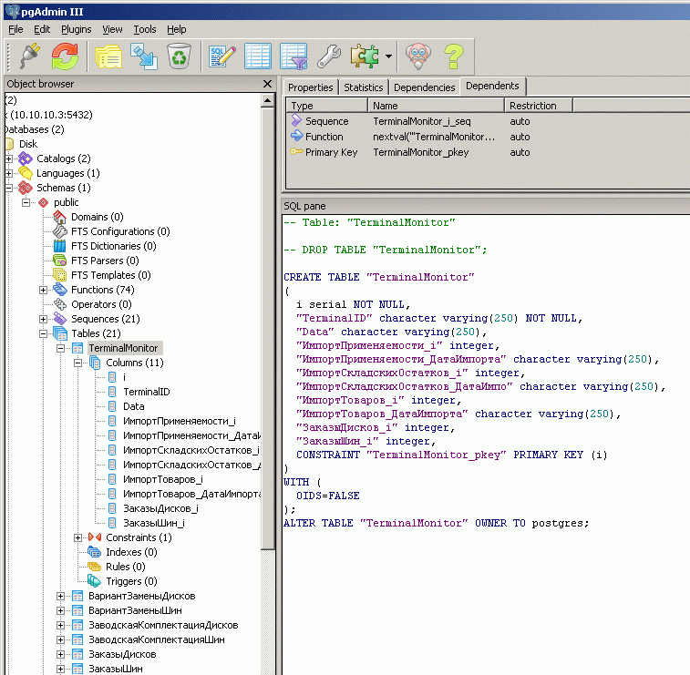The image size is (690, 675).
Task: Select the ИмпортТоваров_i column
Action: (x=163, y=479)
